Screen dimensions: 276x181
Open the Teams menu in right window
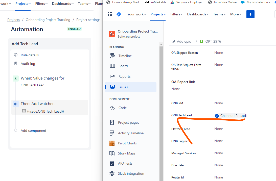[219, 14]
